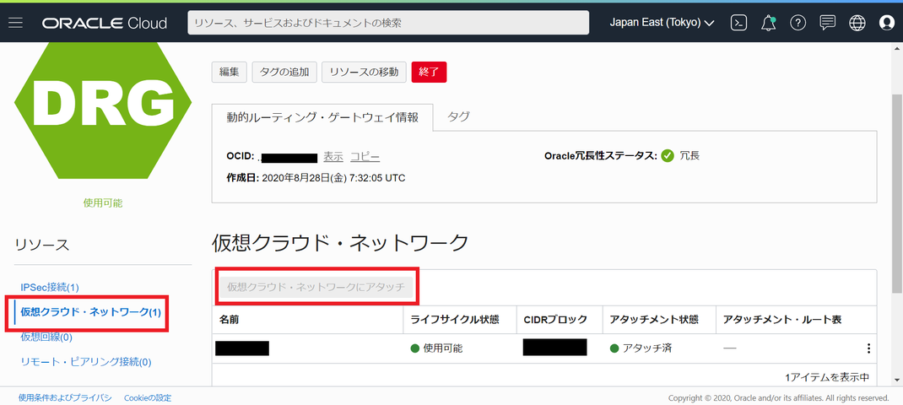Click the タグの追加 button
This screenshot has height=405, width=903.
click(284, 72)
